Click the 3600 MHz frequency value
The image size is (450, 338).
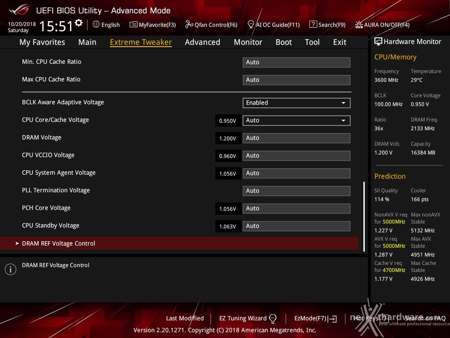click(386, 80)
